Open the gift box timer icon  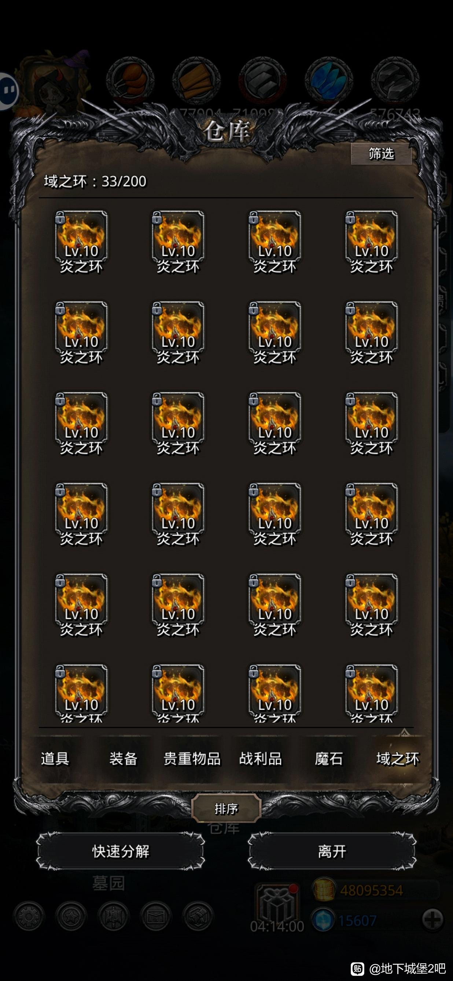click(x=277, y=904)
